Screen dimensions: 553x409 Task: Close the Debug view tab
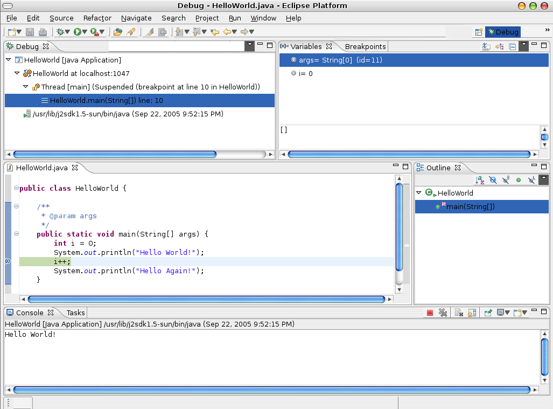(45, 46)
